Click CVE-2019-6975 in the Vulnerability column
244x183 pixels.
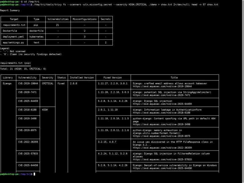point(27,130)
